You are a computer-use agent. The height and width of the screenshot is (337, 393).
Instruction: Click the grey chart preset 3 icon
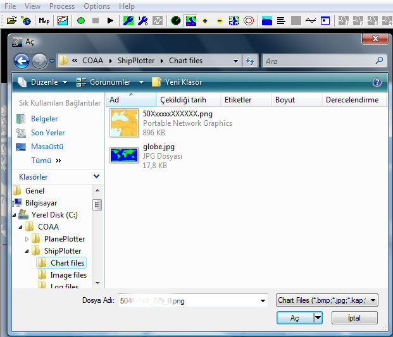(x=373, y=20)
